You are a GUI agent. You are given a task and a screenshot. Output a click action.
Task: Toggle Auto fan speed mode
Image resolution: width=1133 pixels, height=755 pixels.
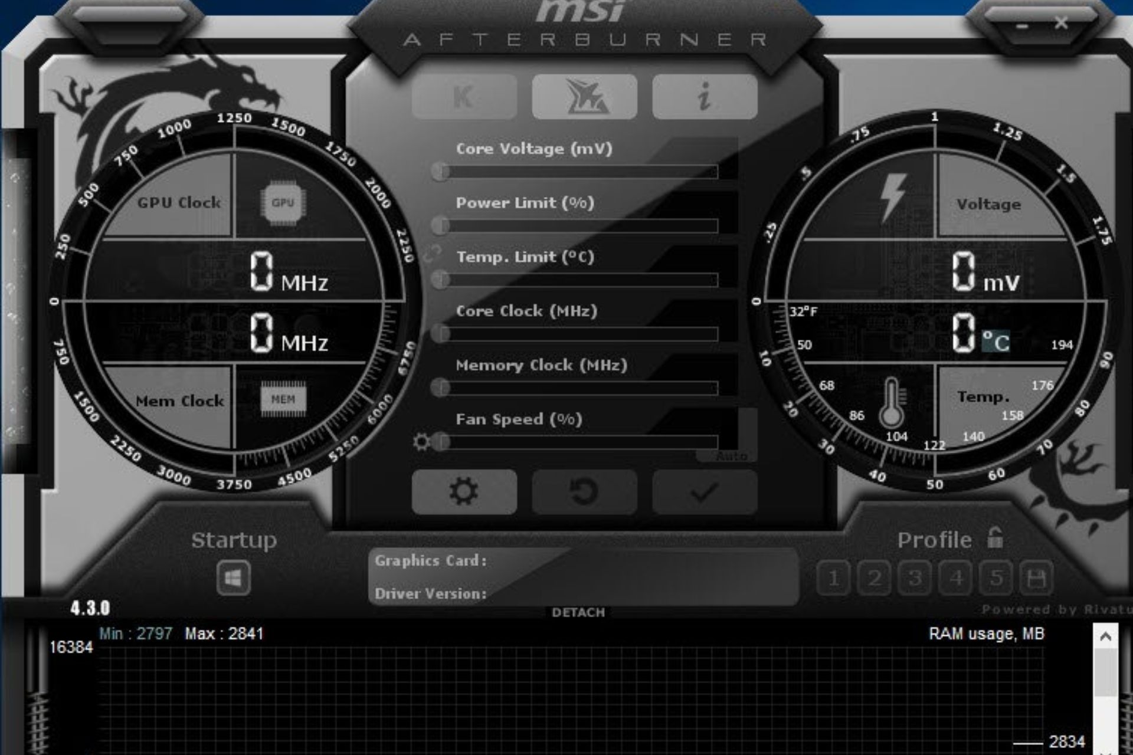click(x=732, y=456)
